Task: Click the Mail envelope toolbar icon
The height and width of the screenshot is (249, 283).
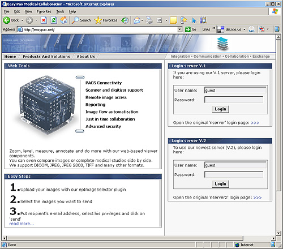Action: 136,20
